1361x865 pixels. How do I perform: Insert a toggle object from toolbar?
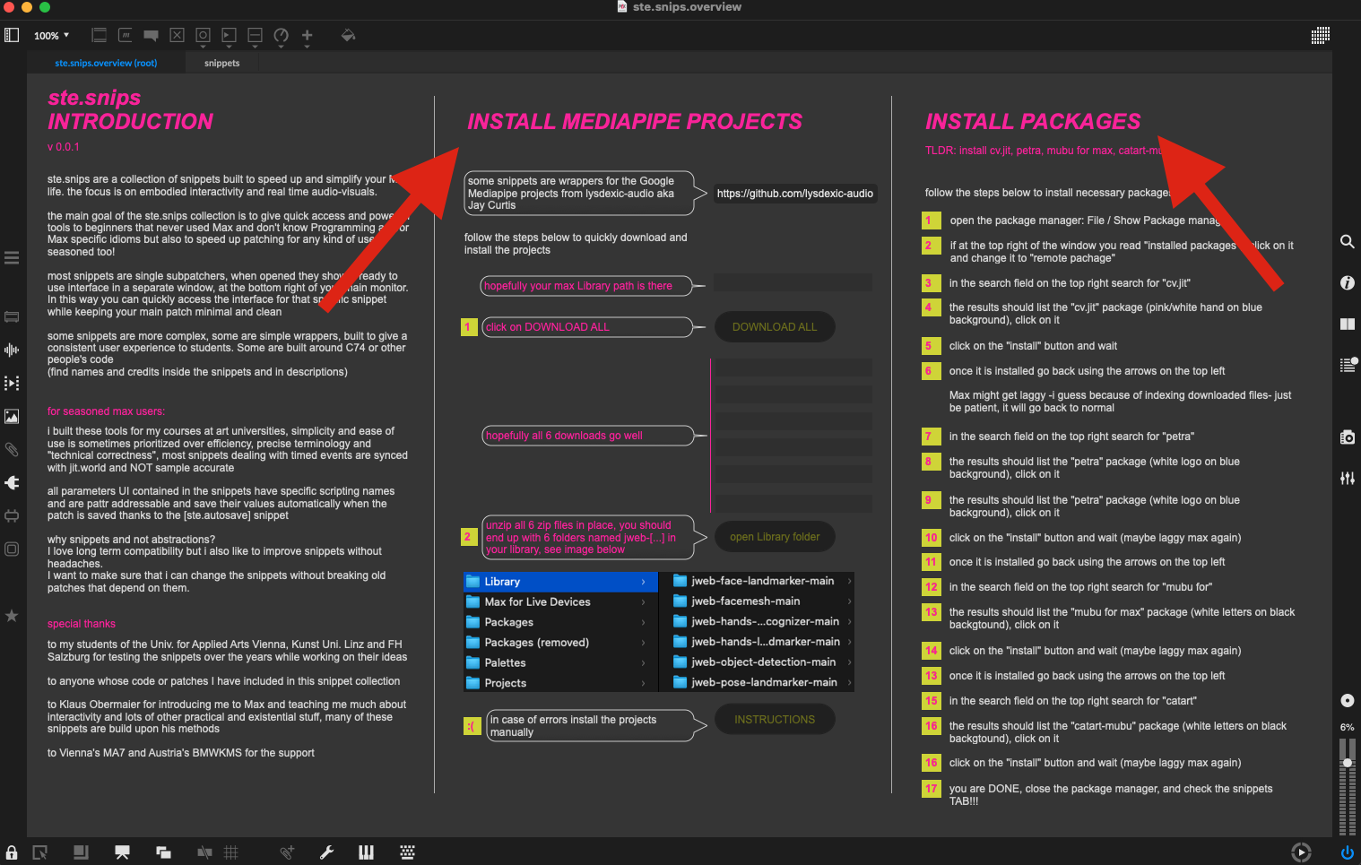[177, 36]
